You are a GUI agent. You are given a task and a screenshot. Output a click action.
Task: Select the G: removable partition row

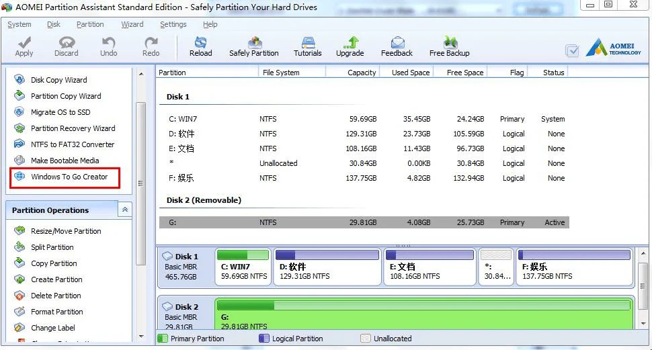point(364,222)
